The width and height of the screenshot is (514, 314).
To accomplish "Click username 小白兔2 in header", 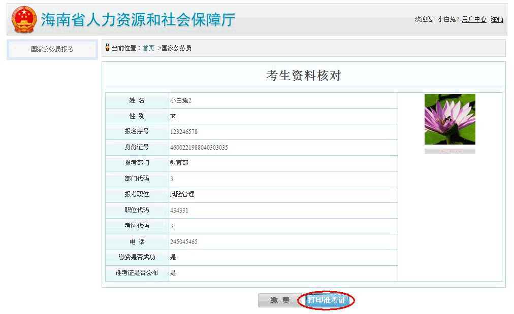I will [x=448, y=19].
